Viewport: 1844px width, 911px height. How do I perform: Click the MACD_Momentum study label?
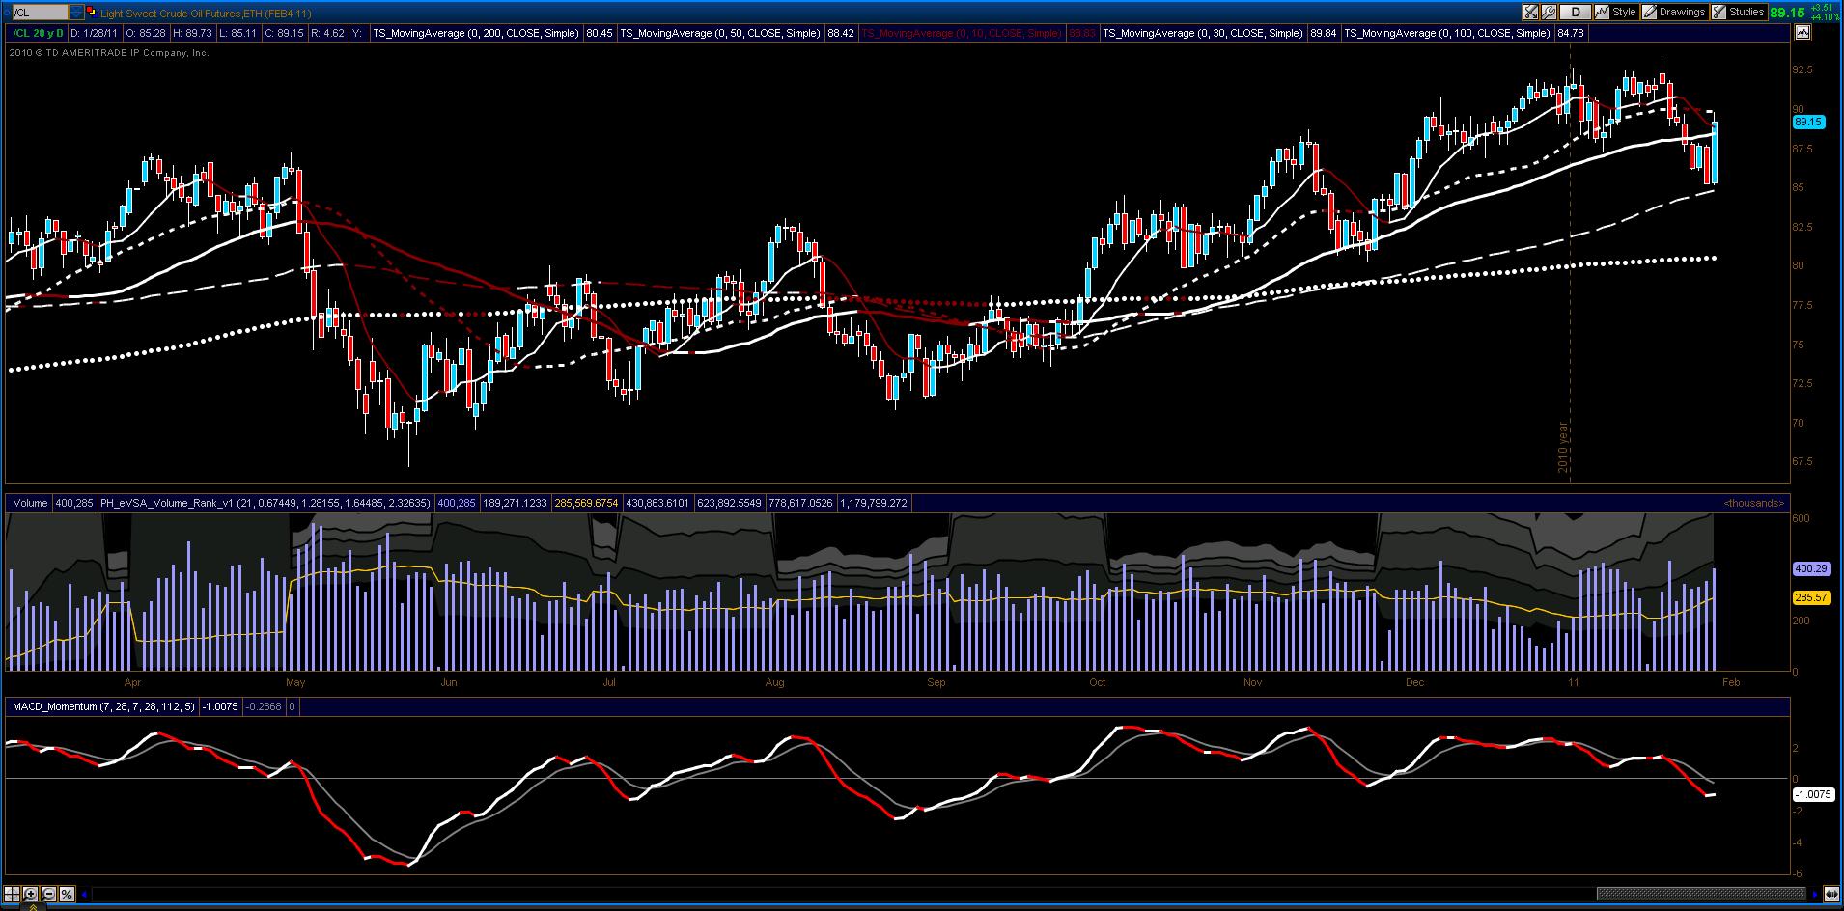103,706
